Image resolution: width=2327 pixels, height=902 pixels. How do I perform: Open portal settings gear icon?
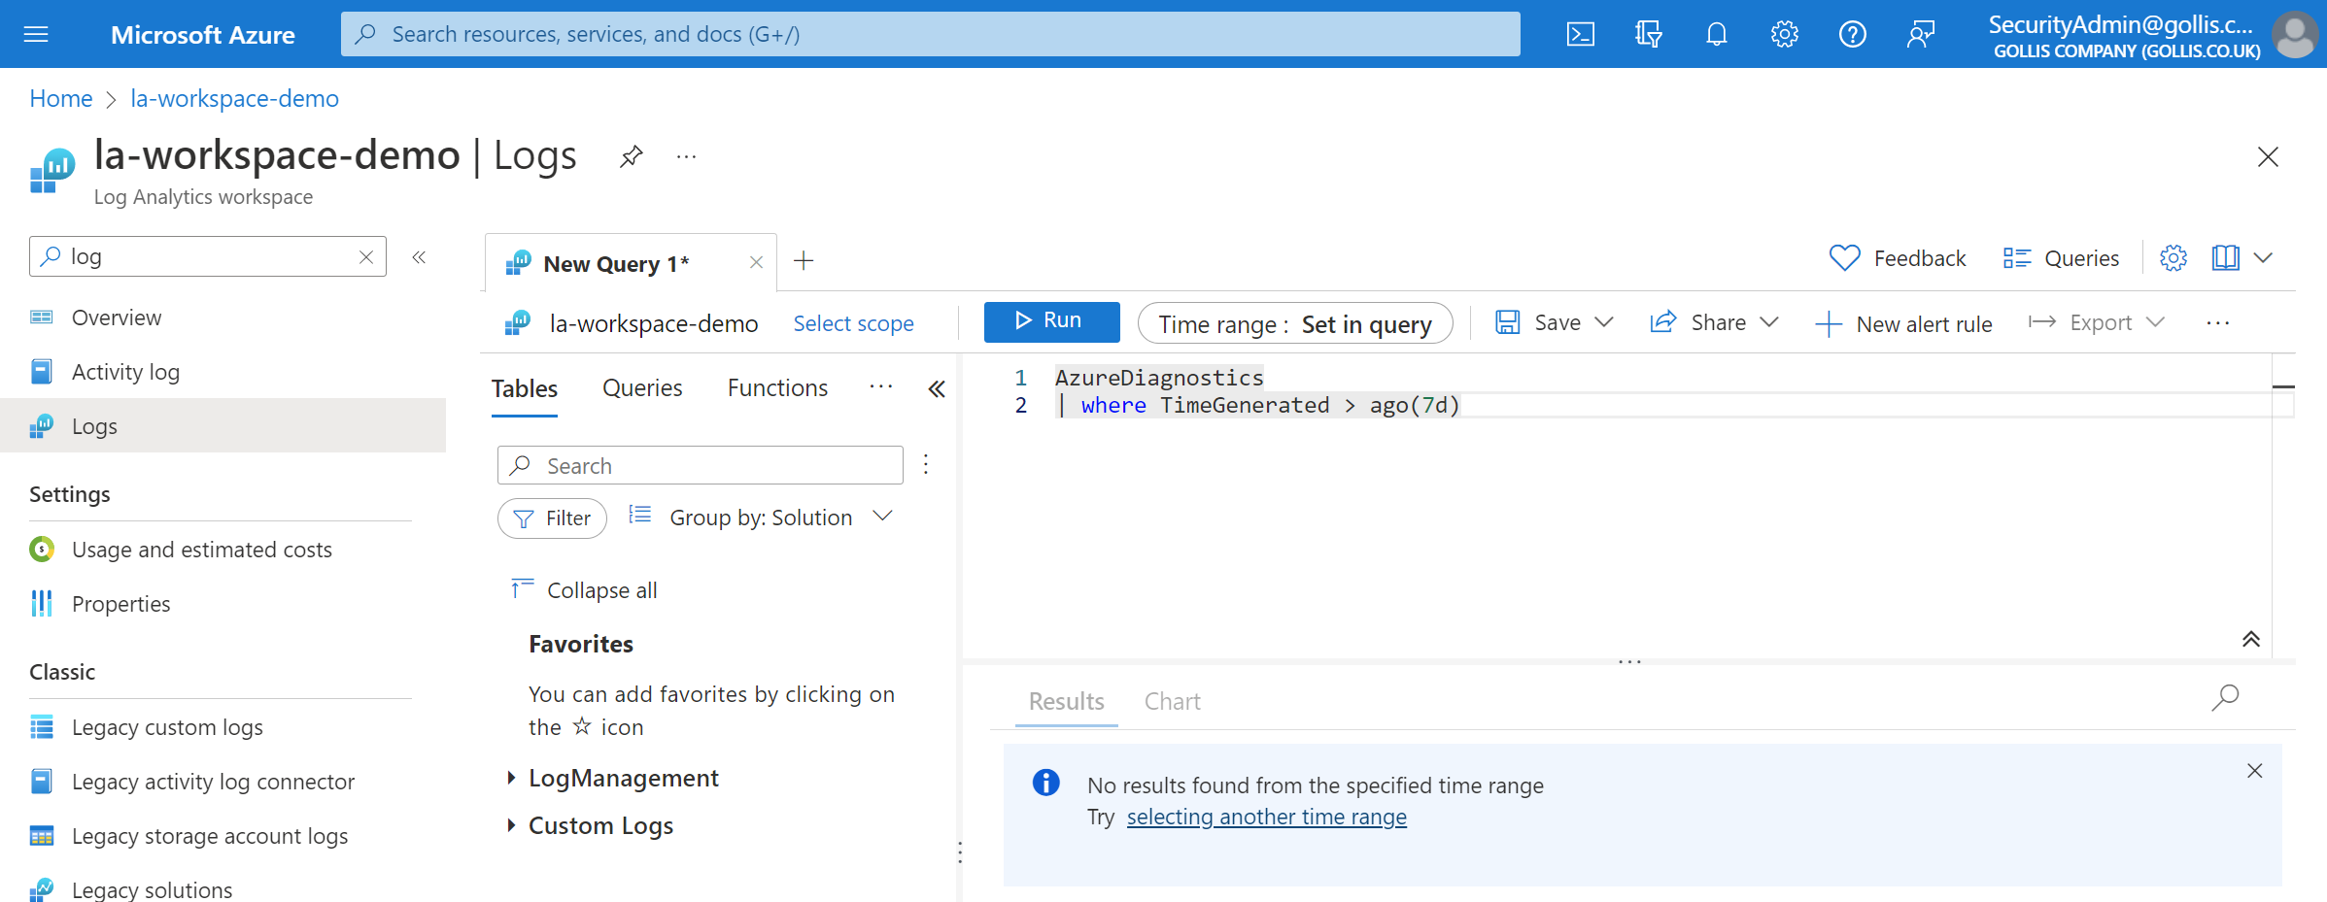pyautogui.click(x=1785, y=35)
